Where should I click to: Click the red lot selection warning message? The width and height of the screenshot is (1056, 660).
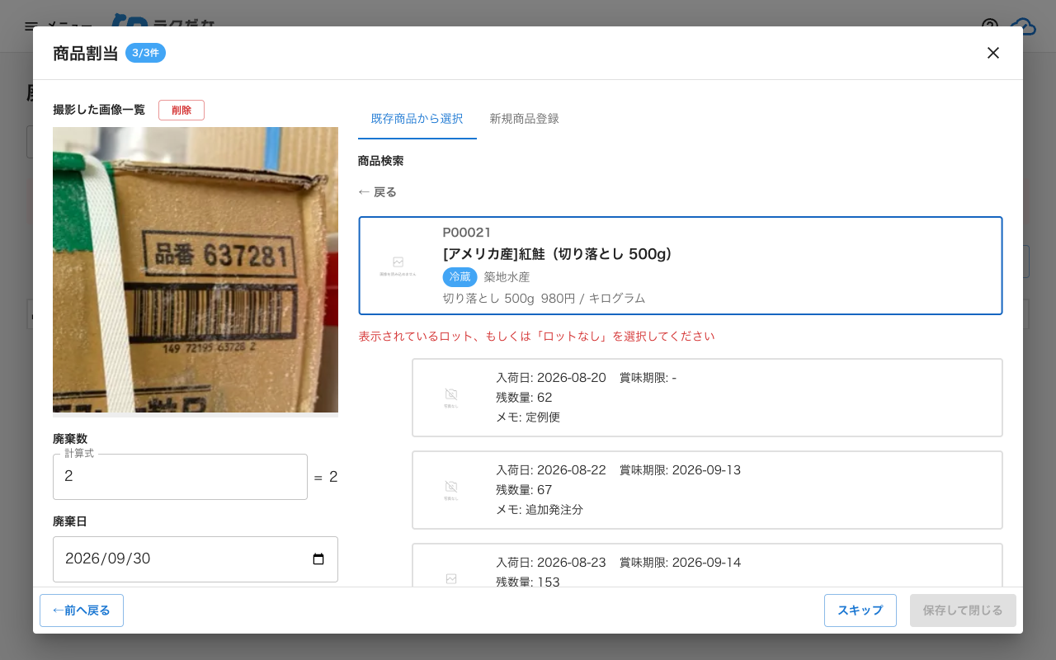click(536, 337)
